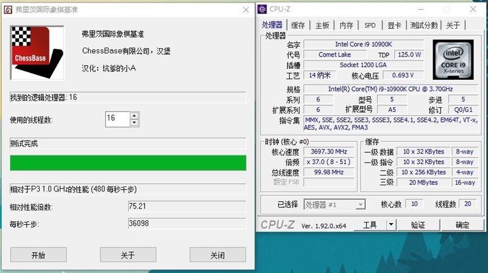Click the TDP value 125.0 W

point(409,55)
